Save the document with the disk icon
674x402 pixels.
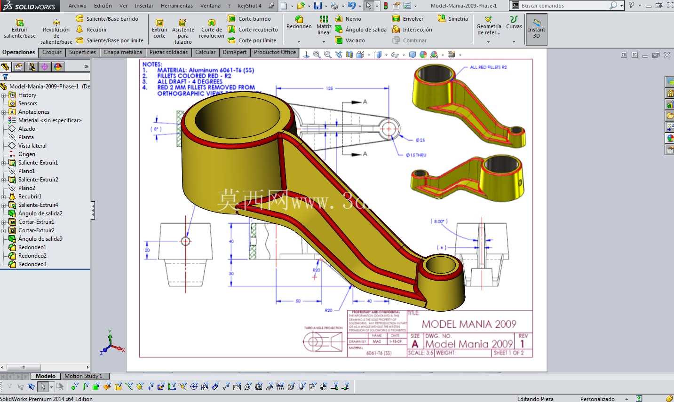click(318, 6)
